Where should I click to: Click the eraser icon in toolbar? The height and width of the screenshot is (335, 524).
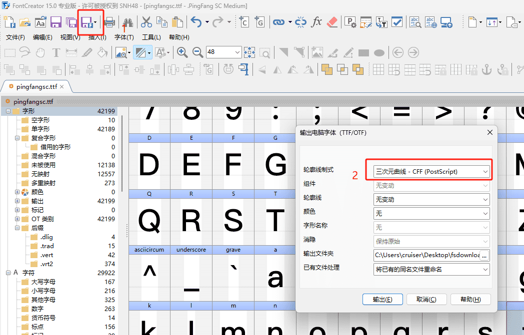pyautogui.click(x=332, y=22)
